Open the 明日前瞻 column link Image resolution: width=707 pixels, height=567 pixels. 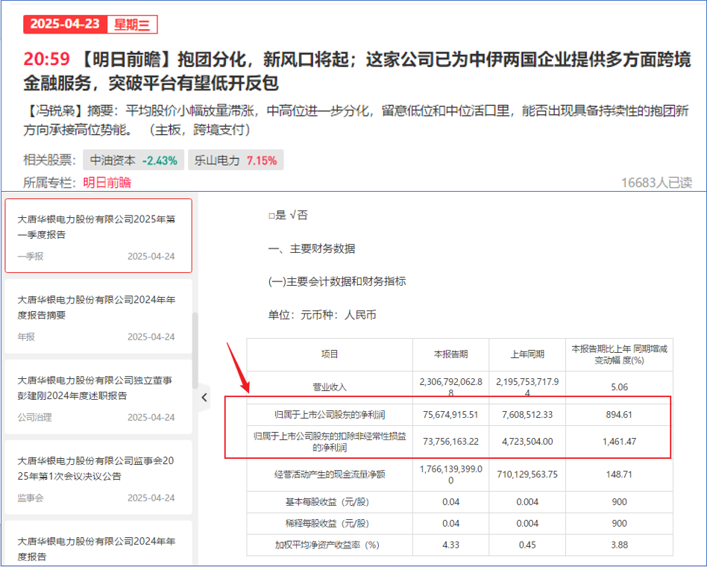click(107, 183)
